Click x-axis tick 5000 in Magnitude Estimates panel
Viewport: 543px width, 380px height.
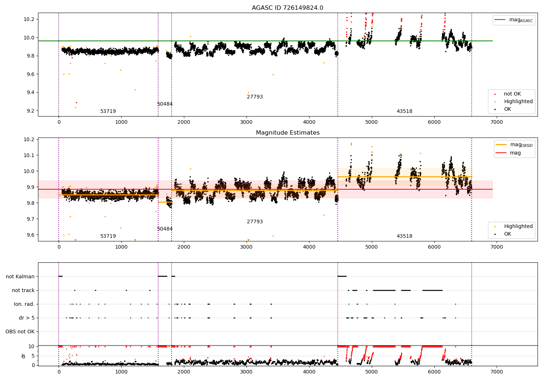371,247
